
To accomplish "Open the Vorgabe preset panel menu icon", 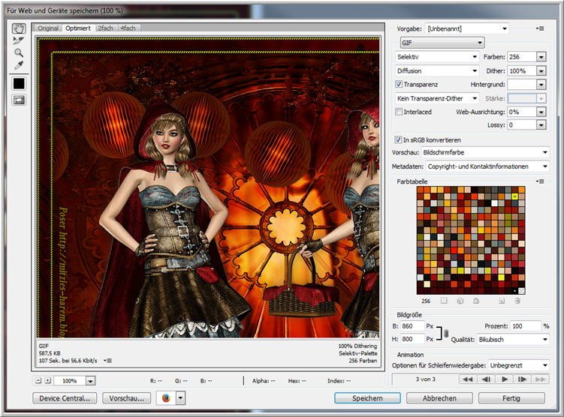I will (540, 28).
